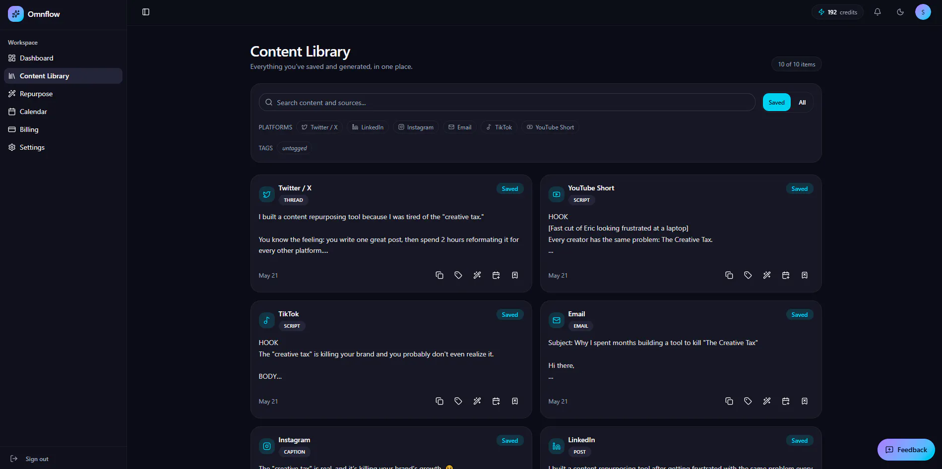This screenshot has width=942, height=469.
Task: Click the Content Library page heading
Action: (x=300, y=52)
